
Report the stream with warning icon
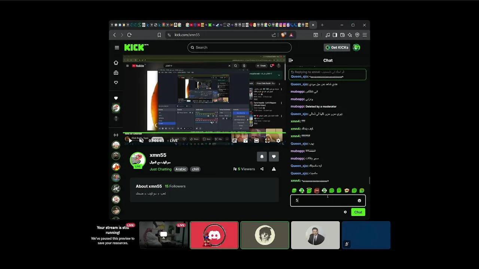pyautogui.click(x=274, y=169)
